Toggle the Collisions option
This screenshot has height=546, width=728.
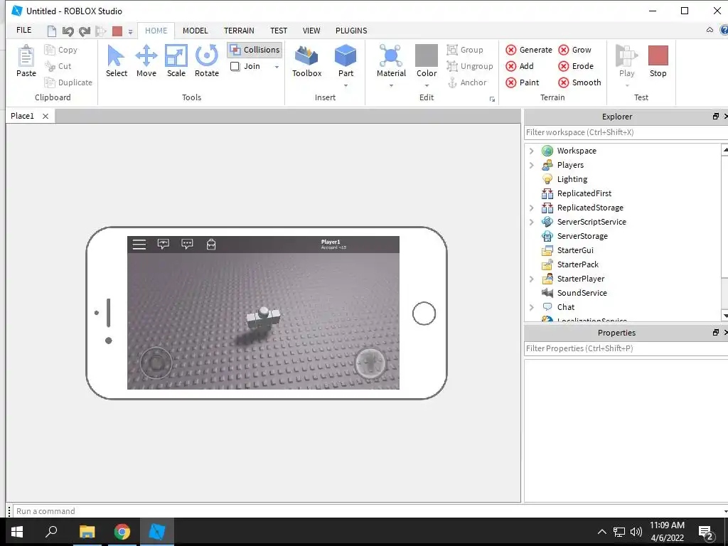click(x=255, y=50)
